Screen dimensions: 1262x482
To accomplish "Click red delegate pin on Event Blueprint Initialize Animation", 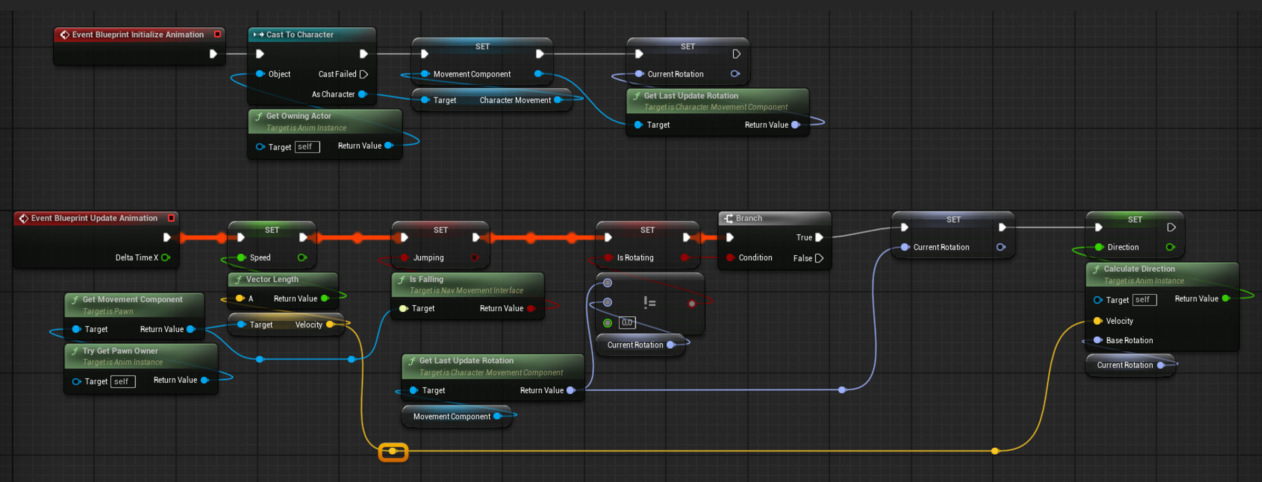I will pyautogui.click(x=217, y=34).
